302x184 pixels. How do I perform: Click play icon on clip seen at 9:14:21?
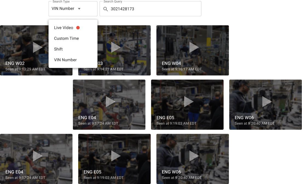coord(116,47)
